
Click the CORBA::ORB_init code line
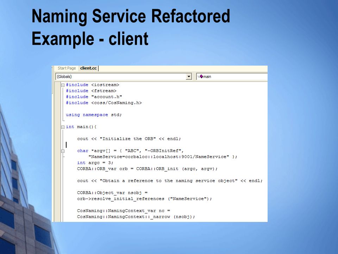(147, 169)
